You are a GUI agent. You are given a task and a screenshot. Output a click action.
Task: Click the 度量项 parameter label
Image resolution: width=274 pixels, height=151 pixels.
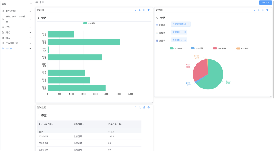pos(162,41)
